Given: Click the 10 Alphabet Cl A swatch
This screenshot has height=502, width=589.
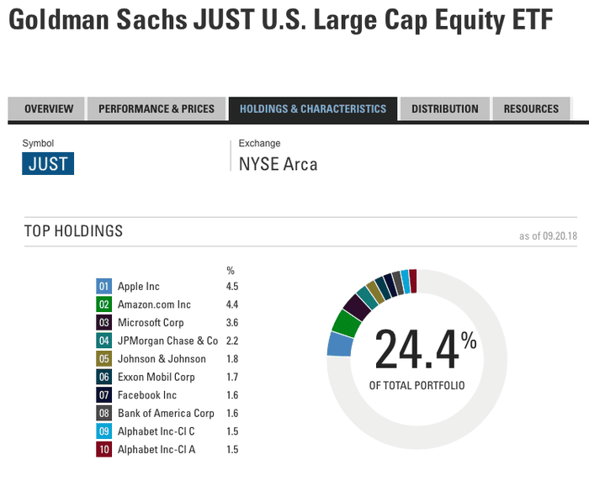Looking at the screenshot, I should click(x=104, y=449).
